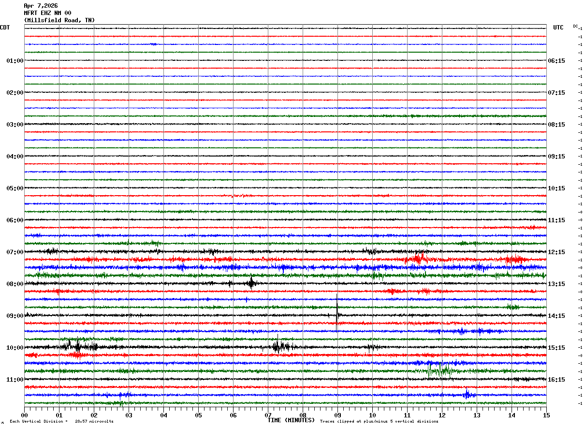This screenshot has height=428, width=585.
Task: Click the "UTC" timezone label
Action: (558, 28)
